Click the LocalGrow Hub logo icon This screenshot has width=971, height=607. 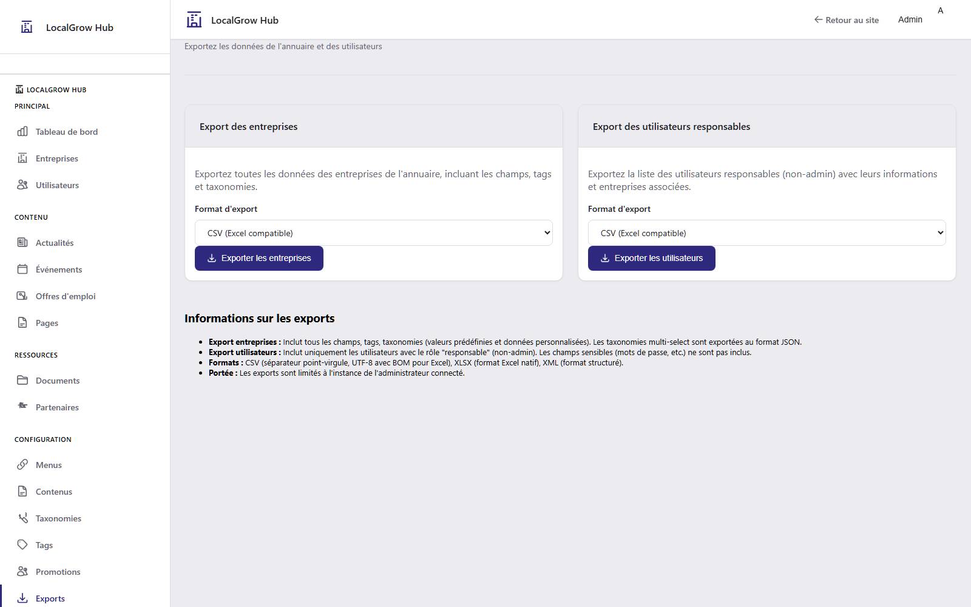click(27, 27)
